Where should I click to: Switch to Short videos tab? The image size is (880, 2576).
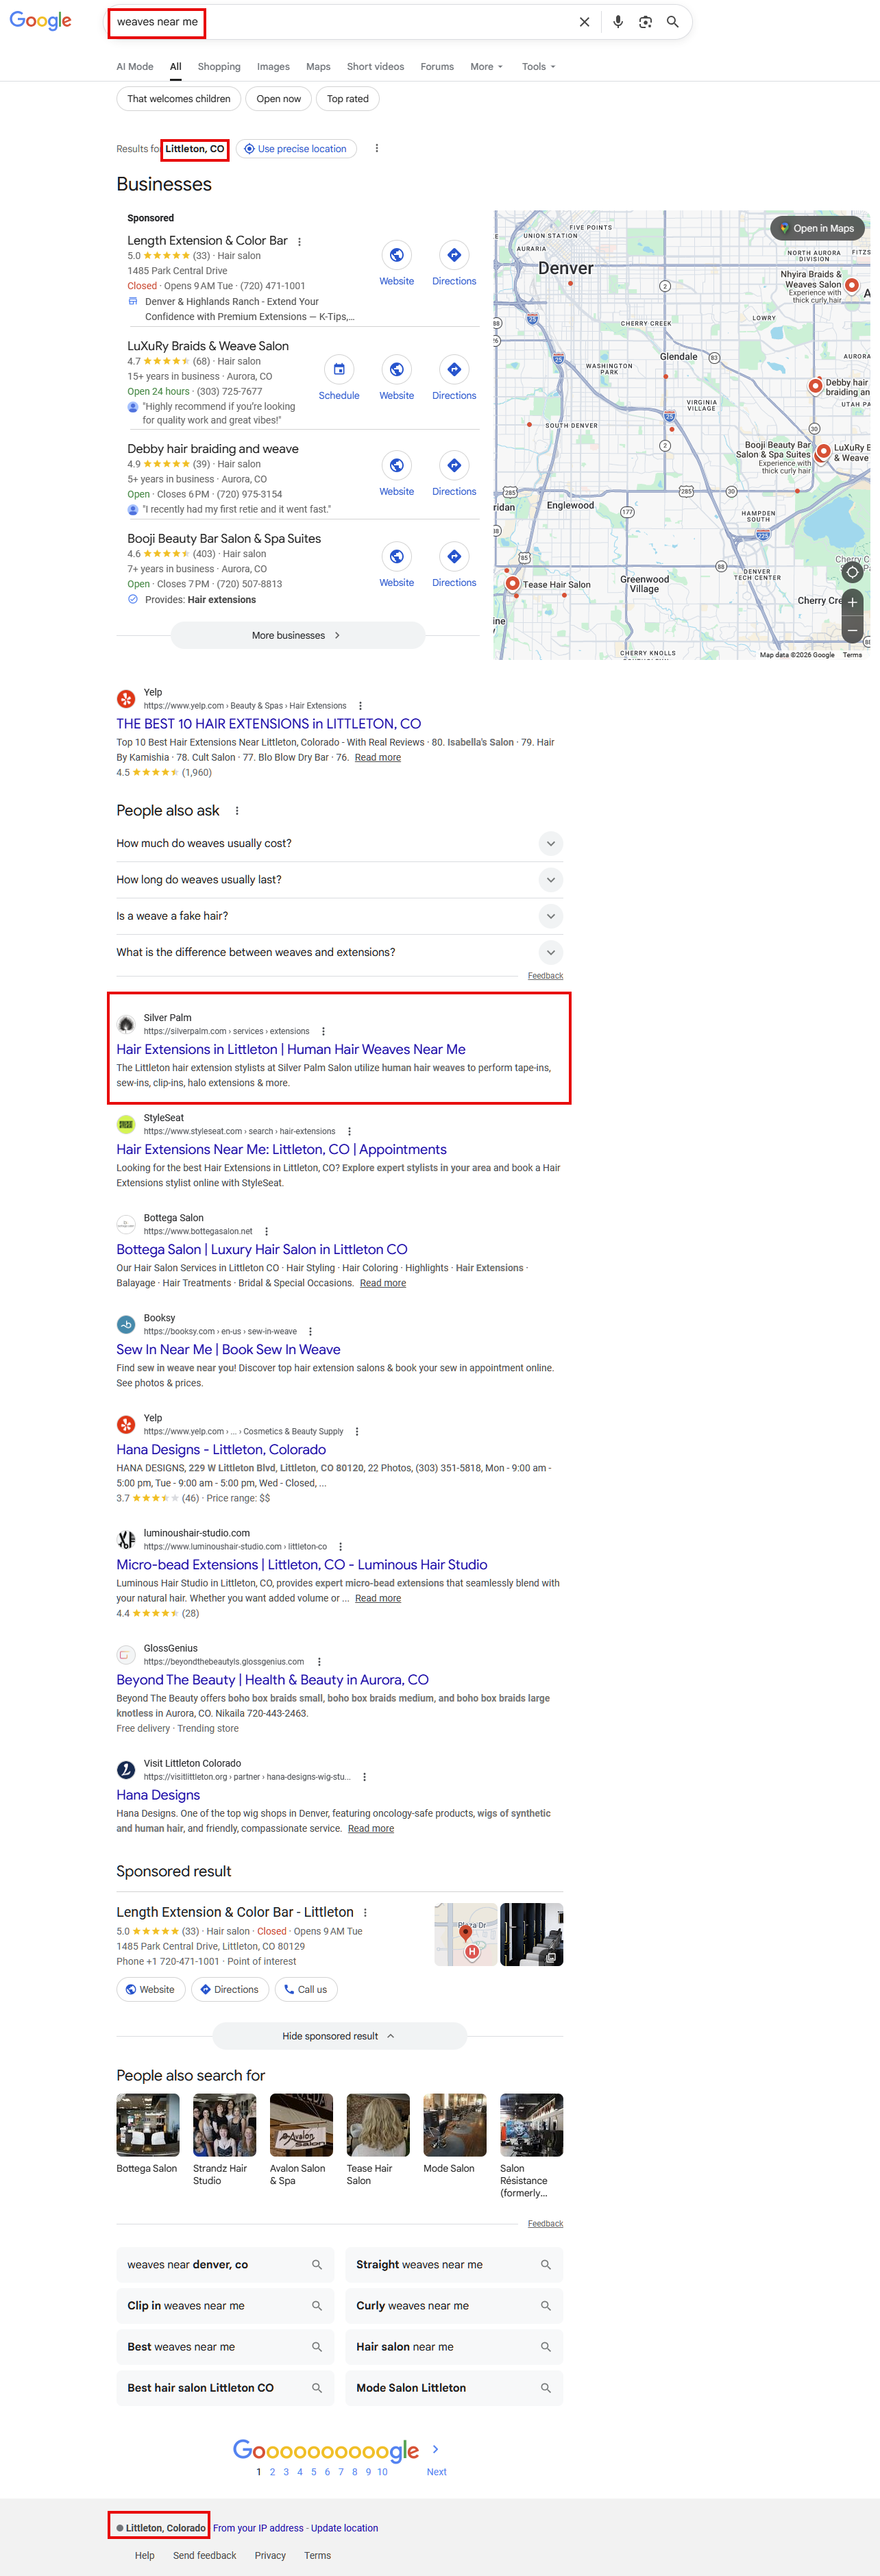[375, 67]
